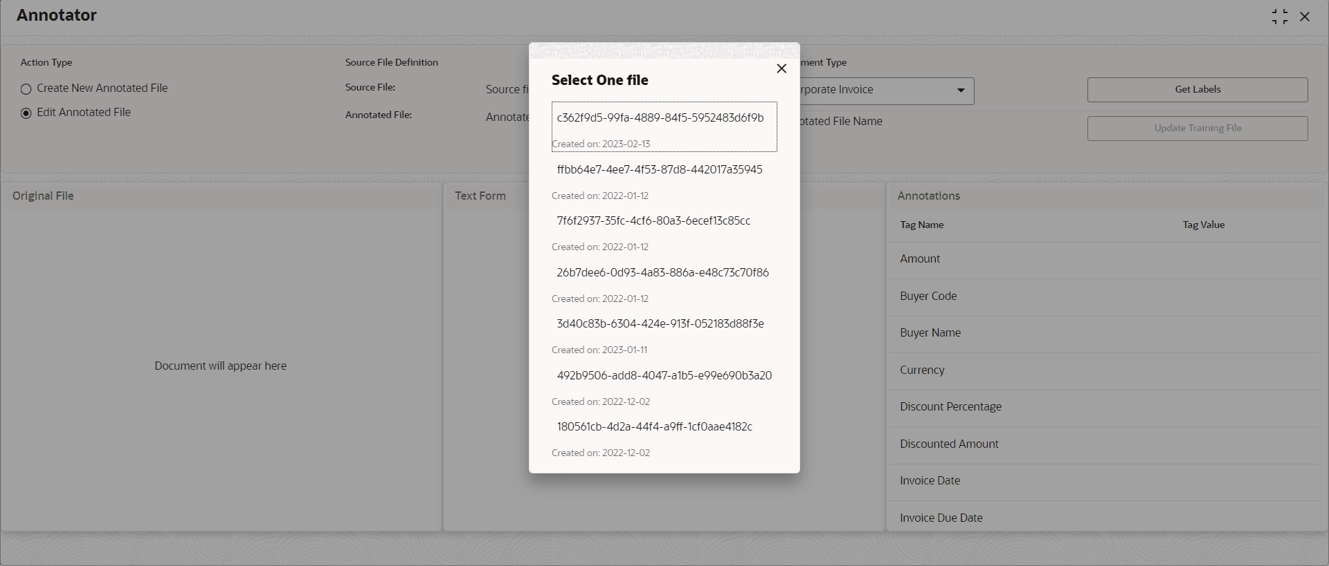This screenshot has width=1329, height=566.
Task: Select Create New Annotated File option
Action: pos(94,88)
